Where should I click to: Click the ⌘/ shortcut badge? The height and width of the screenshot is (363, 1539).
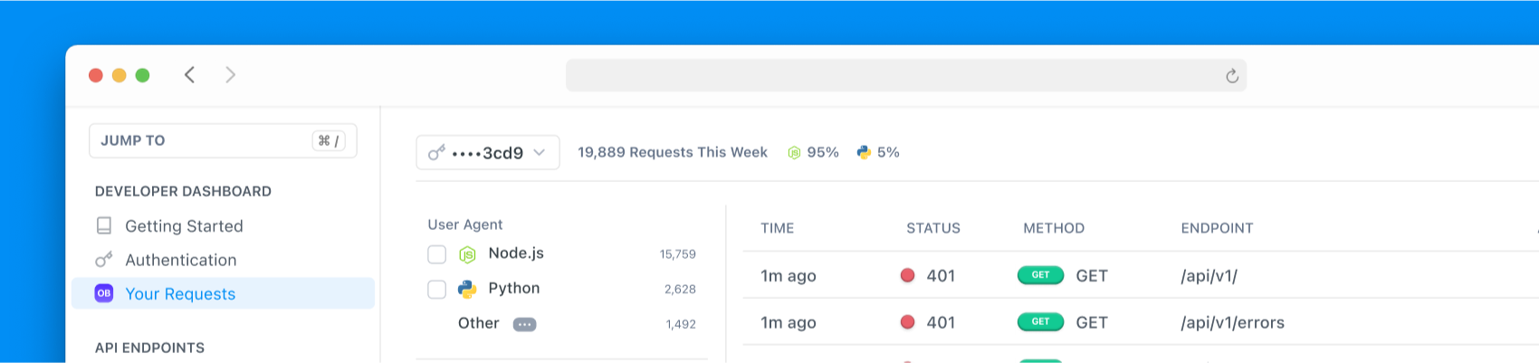tap(329, 140)
